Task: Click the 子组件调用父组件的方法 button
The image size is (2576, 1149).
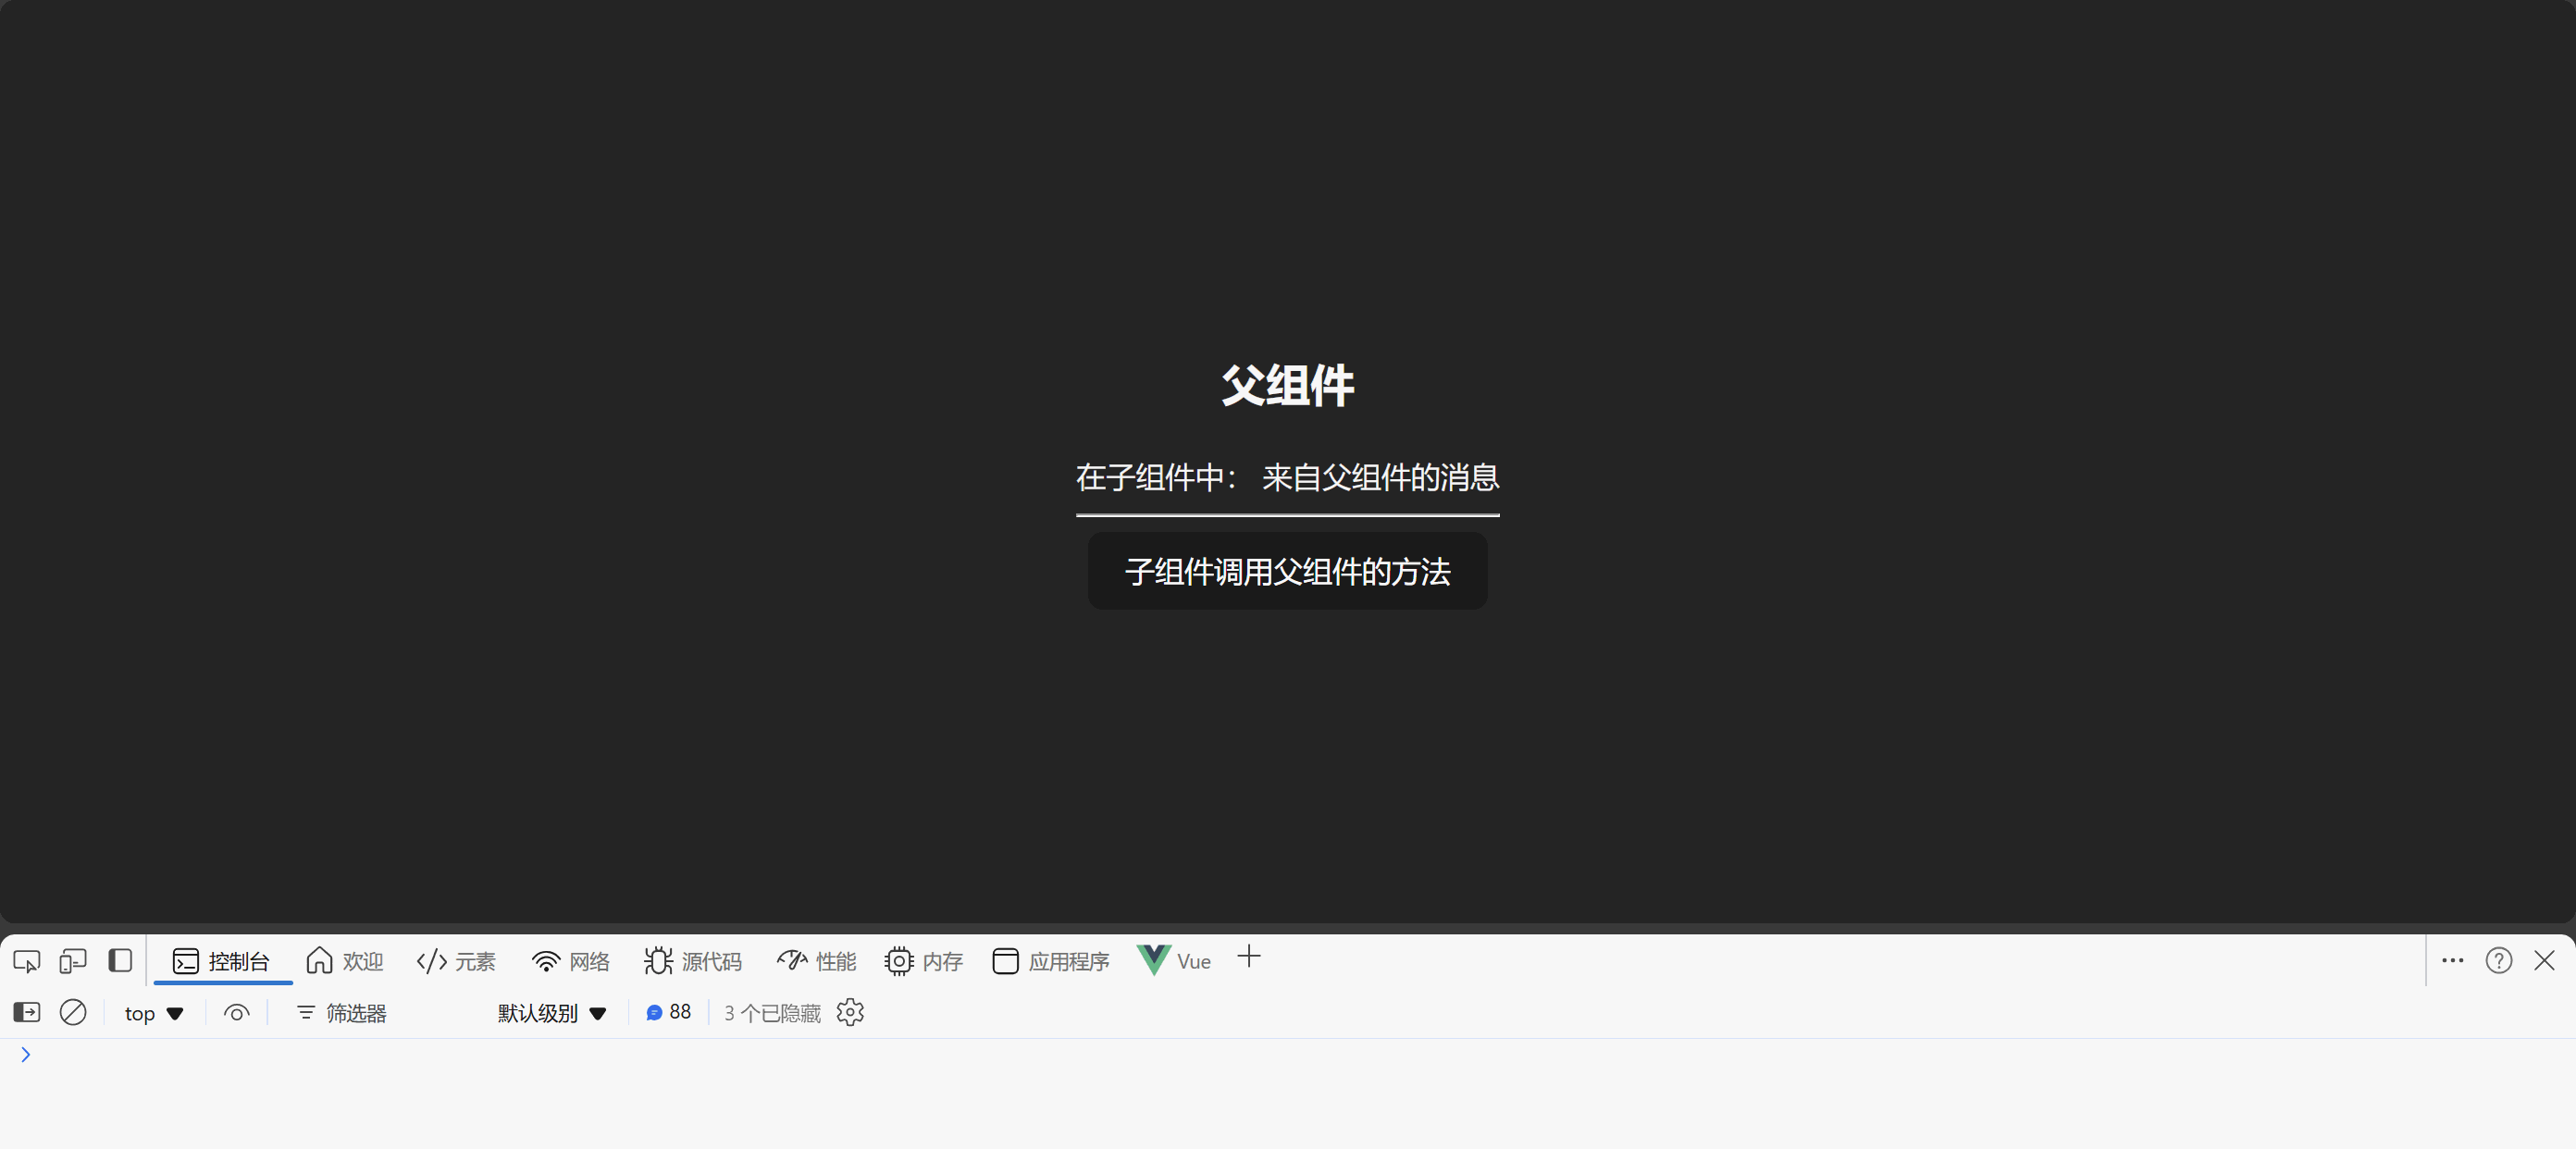Action: pyautogui.click(x=1287, y=571)
